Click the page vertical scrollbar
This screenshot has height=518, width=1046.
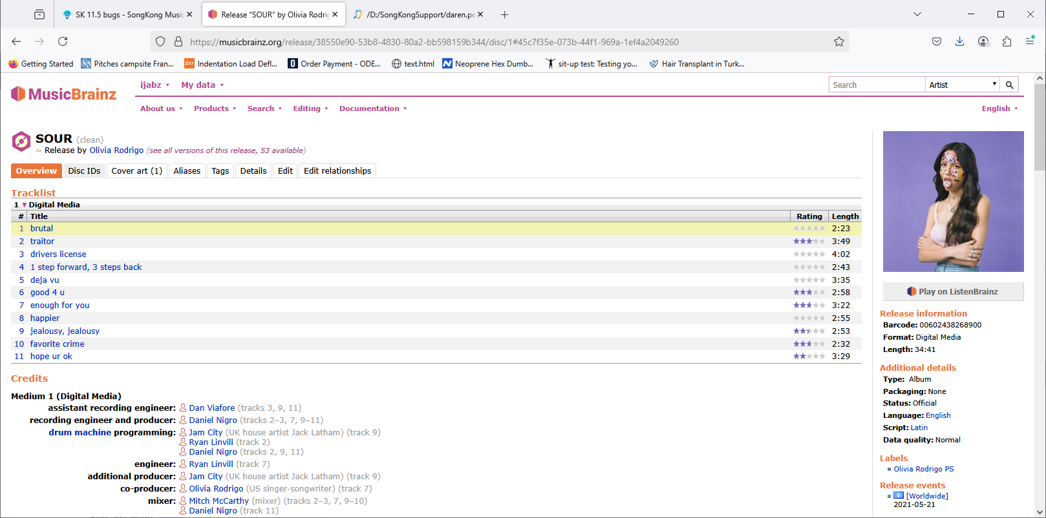pyautogui.click(x=1040, y=127)
